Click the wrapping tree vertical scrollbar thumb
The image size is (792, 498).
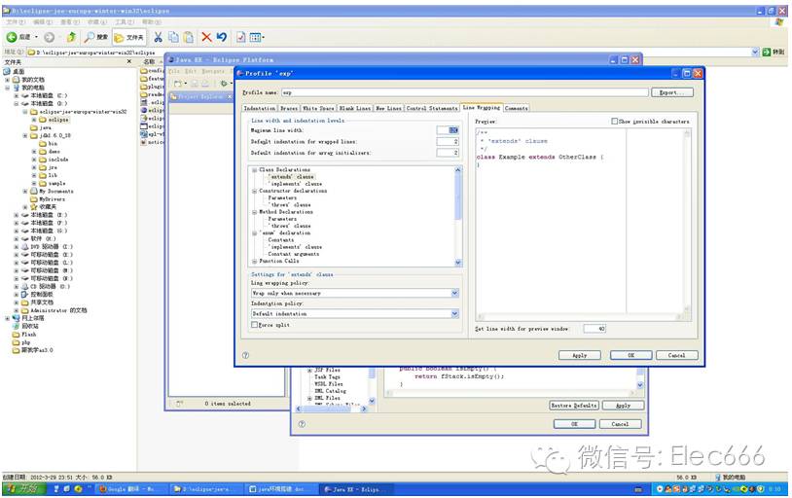click(458, 197)
